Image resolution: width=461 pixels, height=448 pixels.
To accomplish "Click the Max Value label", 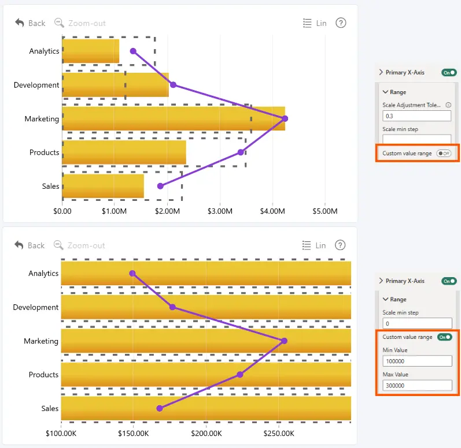I will pyautogui.click(x=395, y=374).
